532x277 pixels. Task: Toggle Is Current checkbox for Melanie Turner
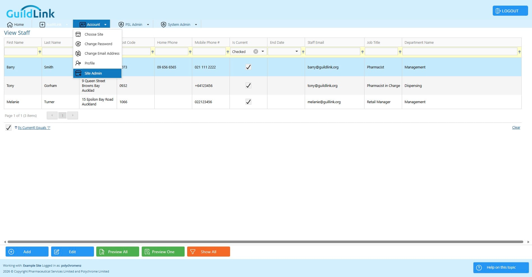(248, 102)
